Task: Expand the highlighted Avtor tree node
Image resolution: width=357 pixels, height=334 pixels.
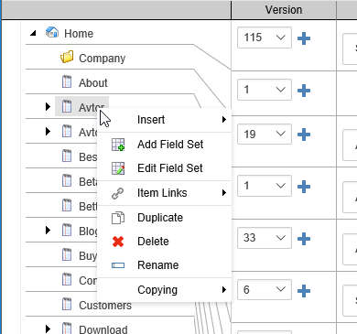Action: (48, 106)
